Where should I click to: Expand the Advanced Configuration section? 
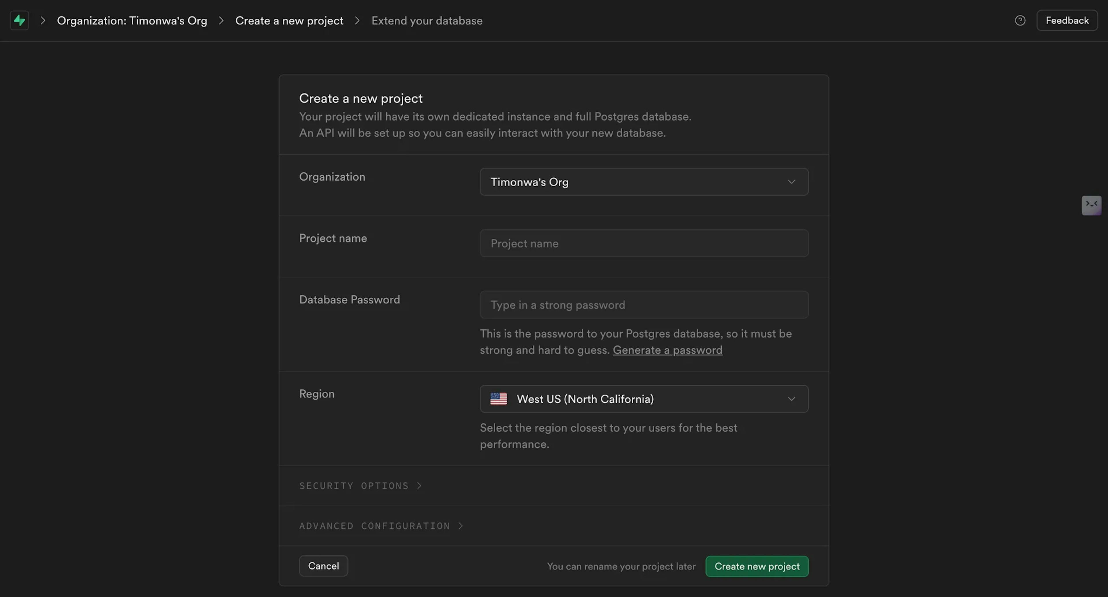click(x=374, y=526)
